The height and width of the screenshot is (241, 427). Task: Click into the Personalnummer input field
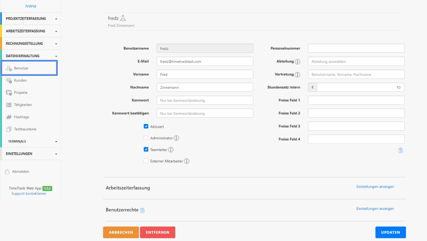[x=356, y=48]
